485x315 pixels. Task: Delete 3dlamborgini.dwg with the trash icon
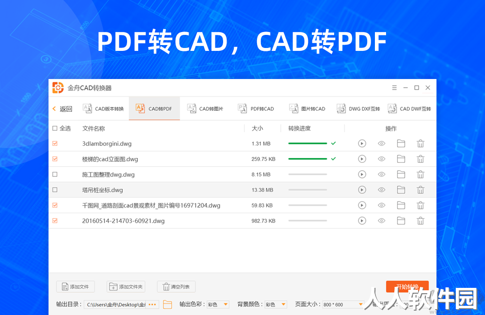(420, 143)
